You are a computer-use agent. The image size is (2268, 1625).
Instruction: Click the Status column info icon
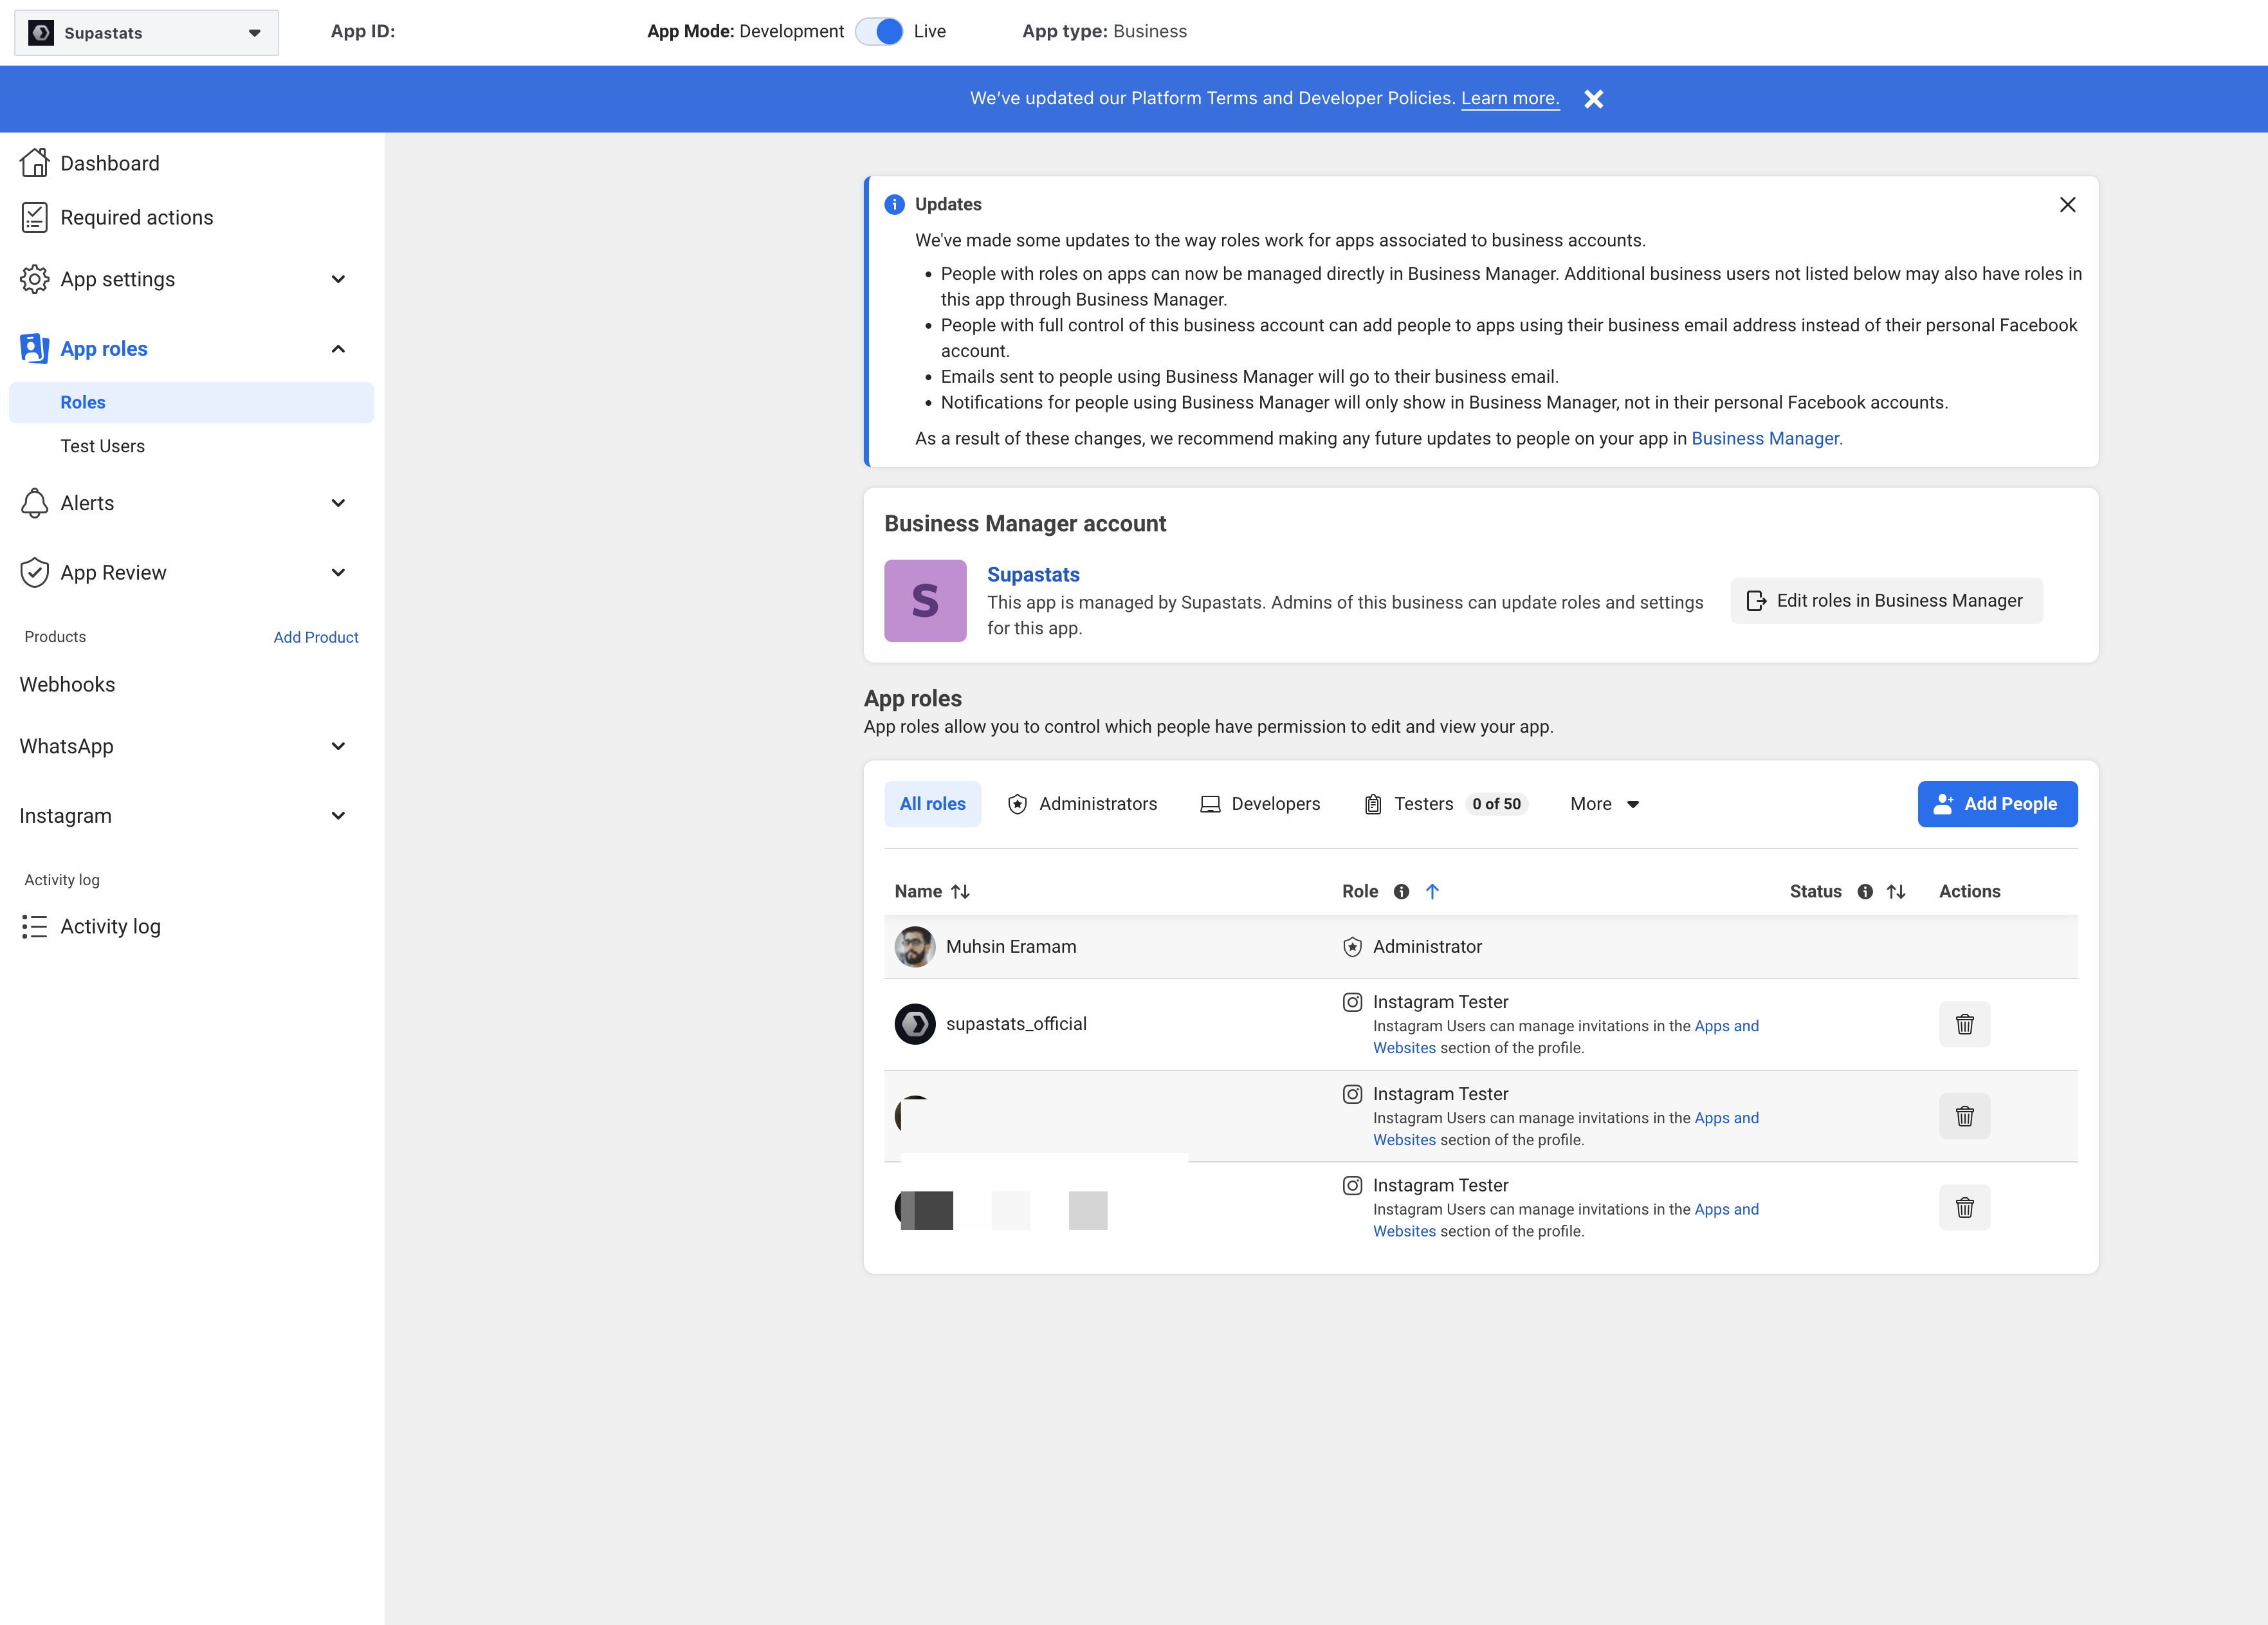click(1865, 891)
